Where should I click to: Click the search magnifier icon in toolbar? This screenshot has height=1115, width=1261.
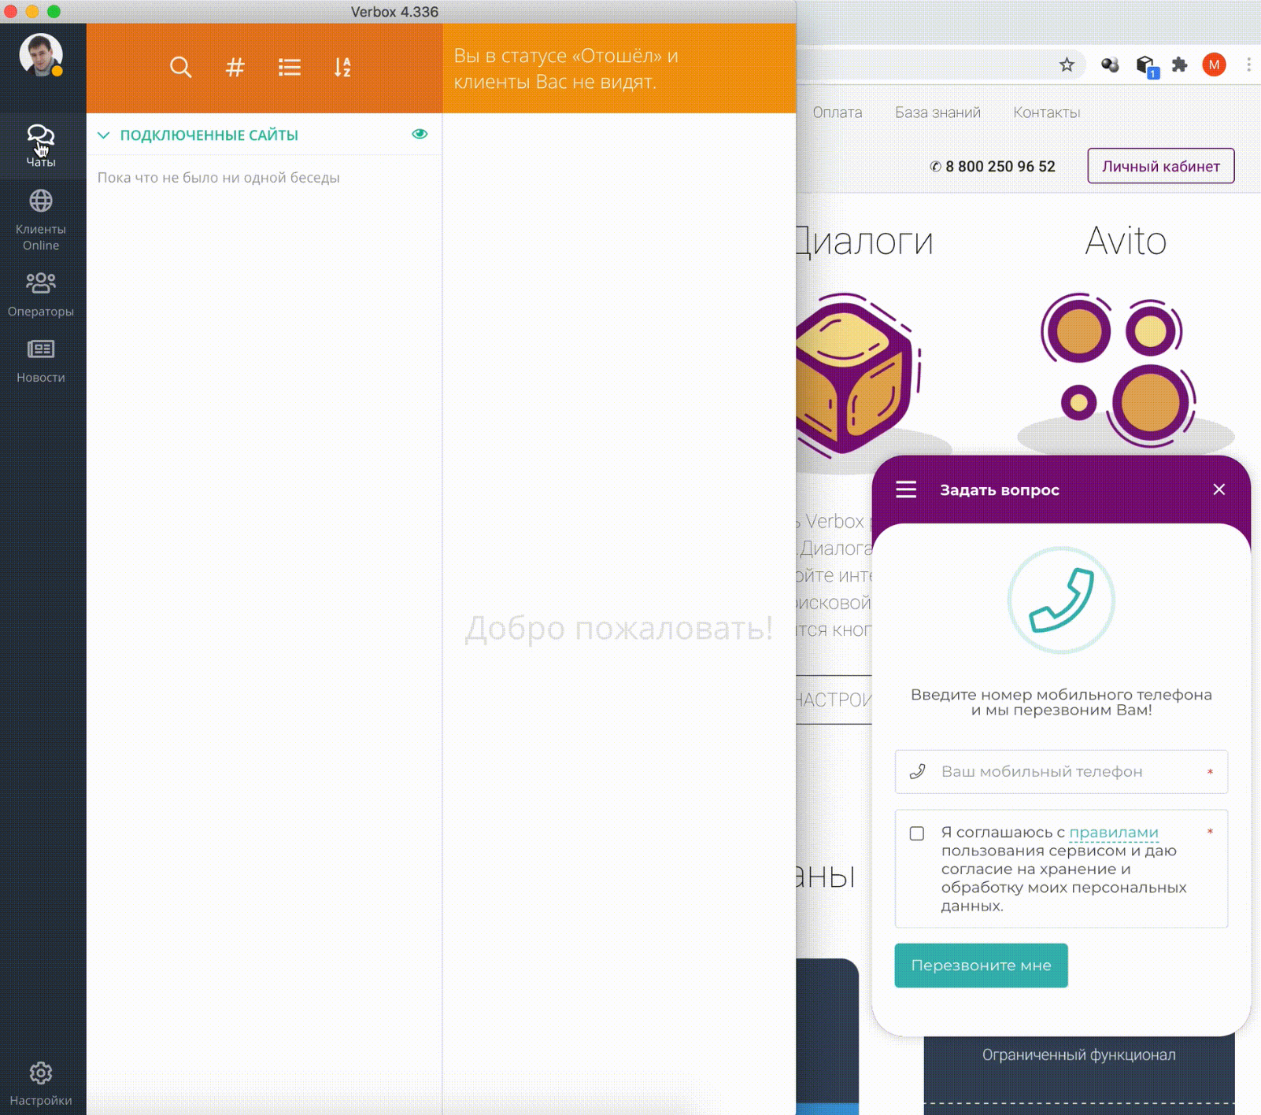[x=180, y=68]
